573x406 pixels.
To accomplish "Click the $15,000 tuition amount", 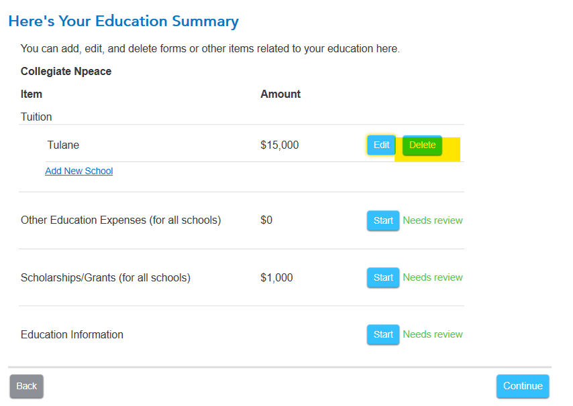I will [x=279, y=145].
